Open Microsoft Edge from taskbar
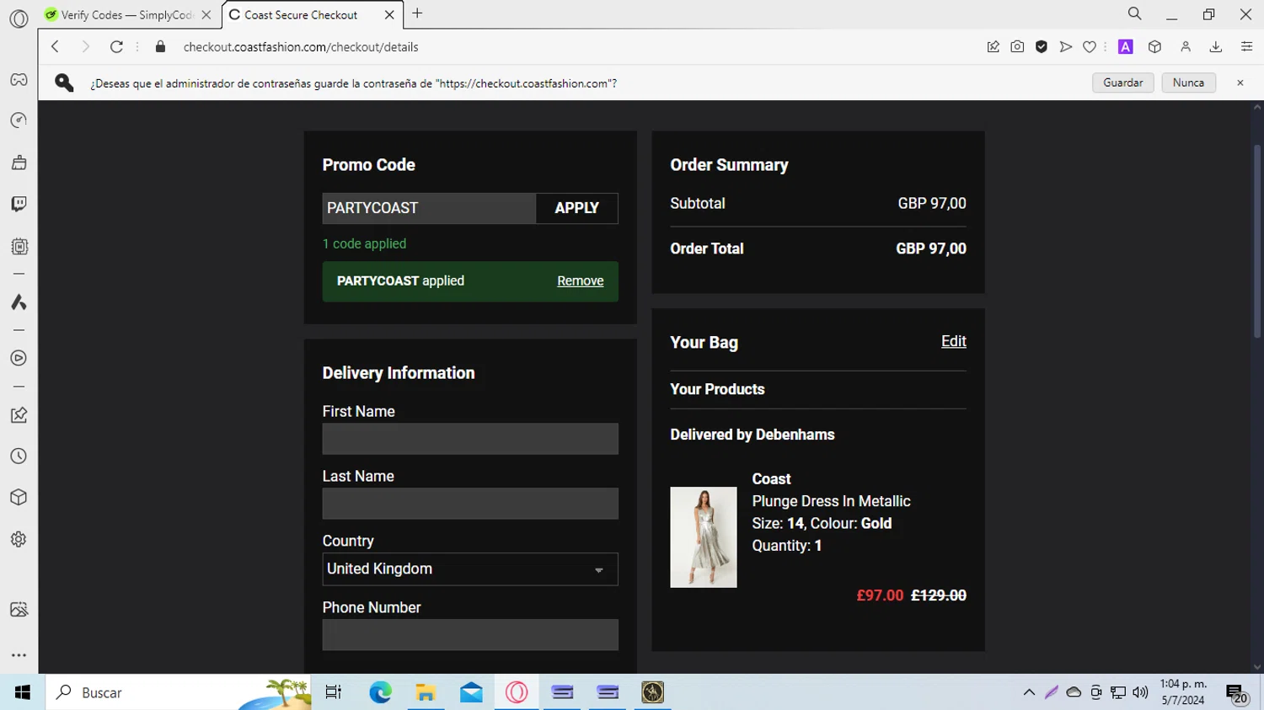1264x710 pixels. (380, 692)
